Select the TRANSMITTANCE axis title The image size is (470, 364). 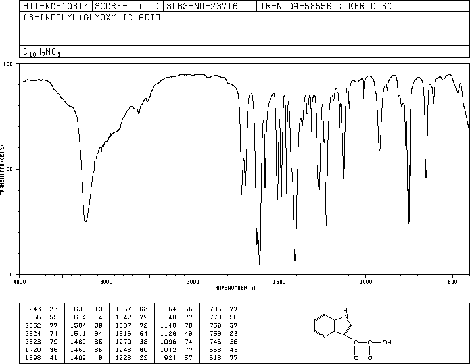(2, 170)
